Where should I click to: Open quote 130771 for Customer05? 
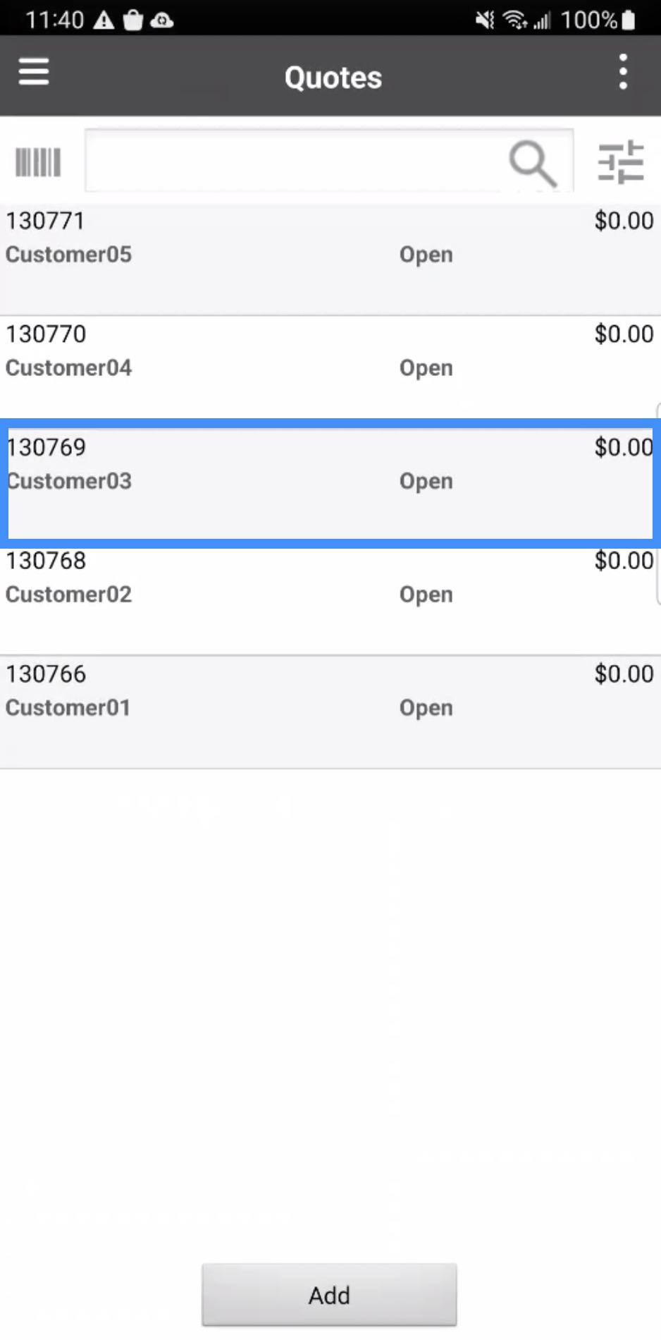[330, 260]
